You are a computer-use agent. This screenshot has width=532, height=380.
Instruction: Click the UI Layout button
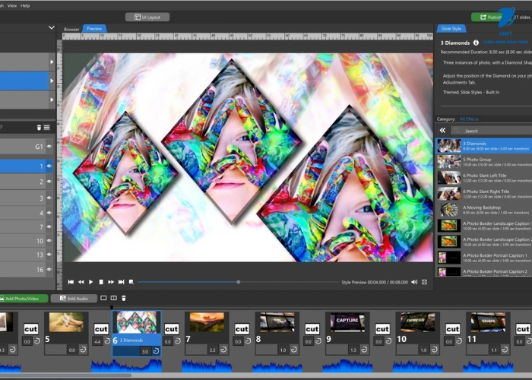[x=147, y=17]
